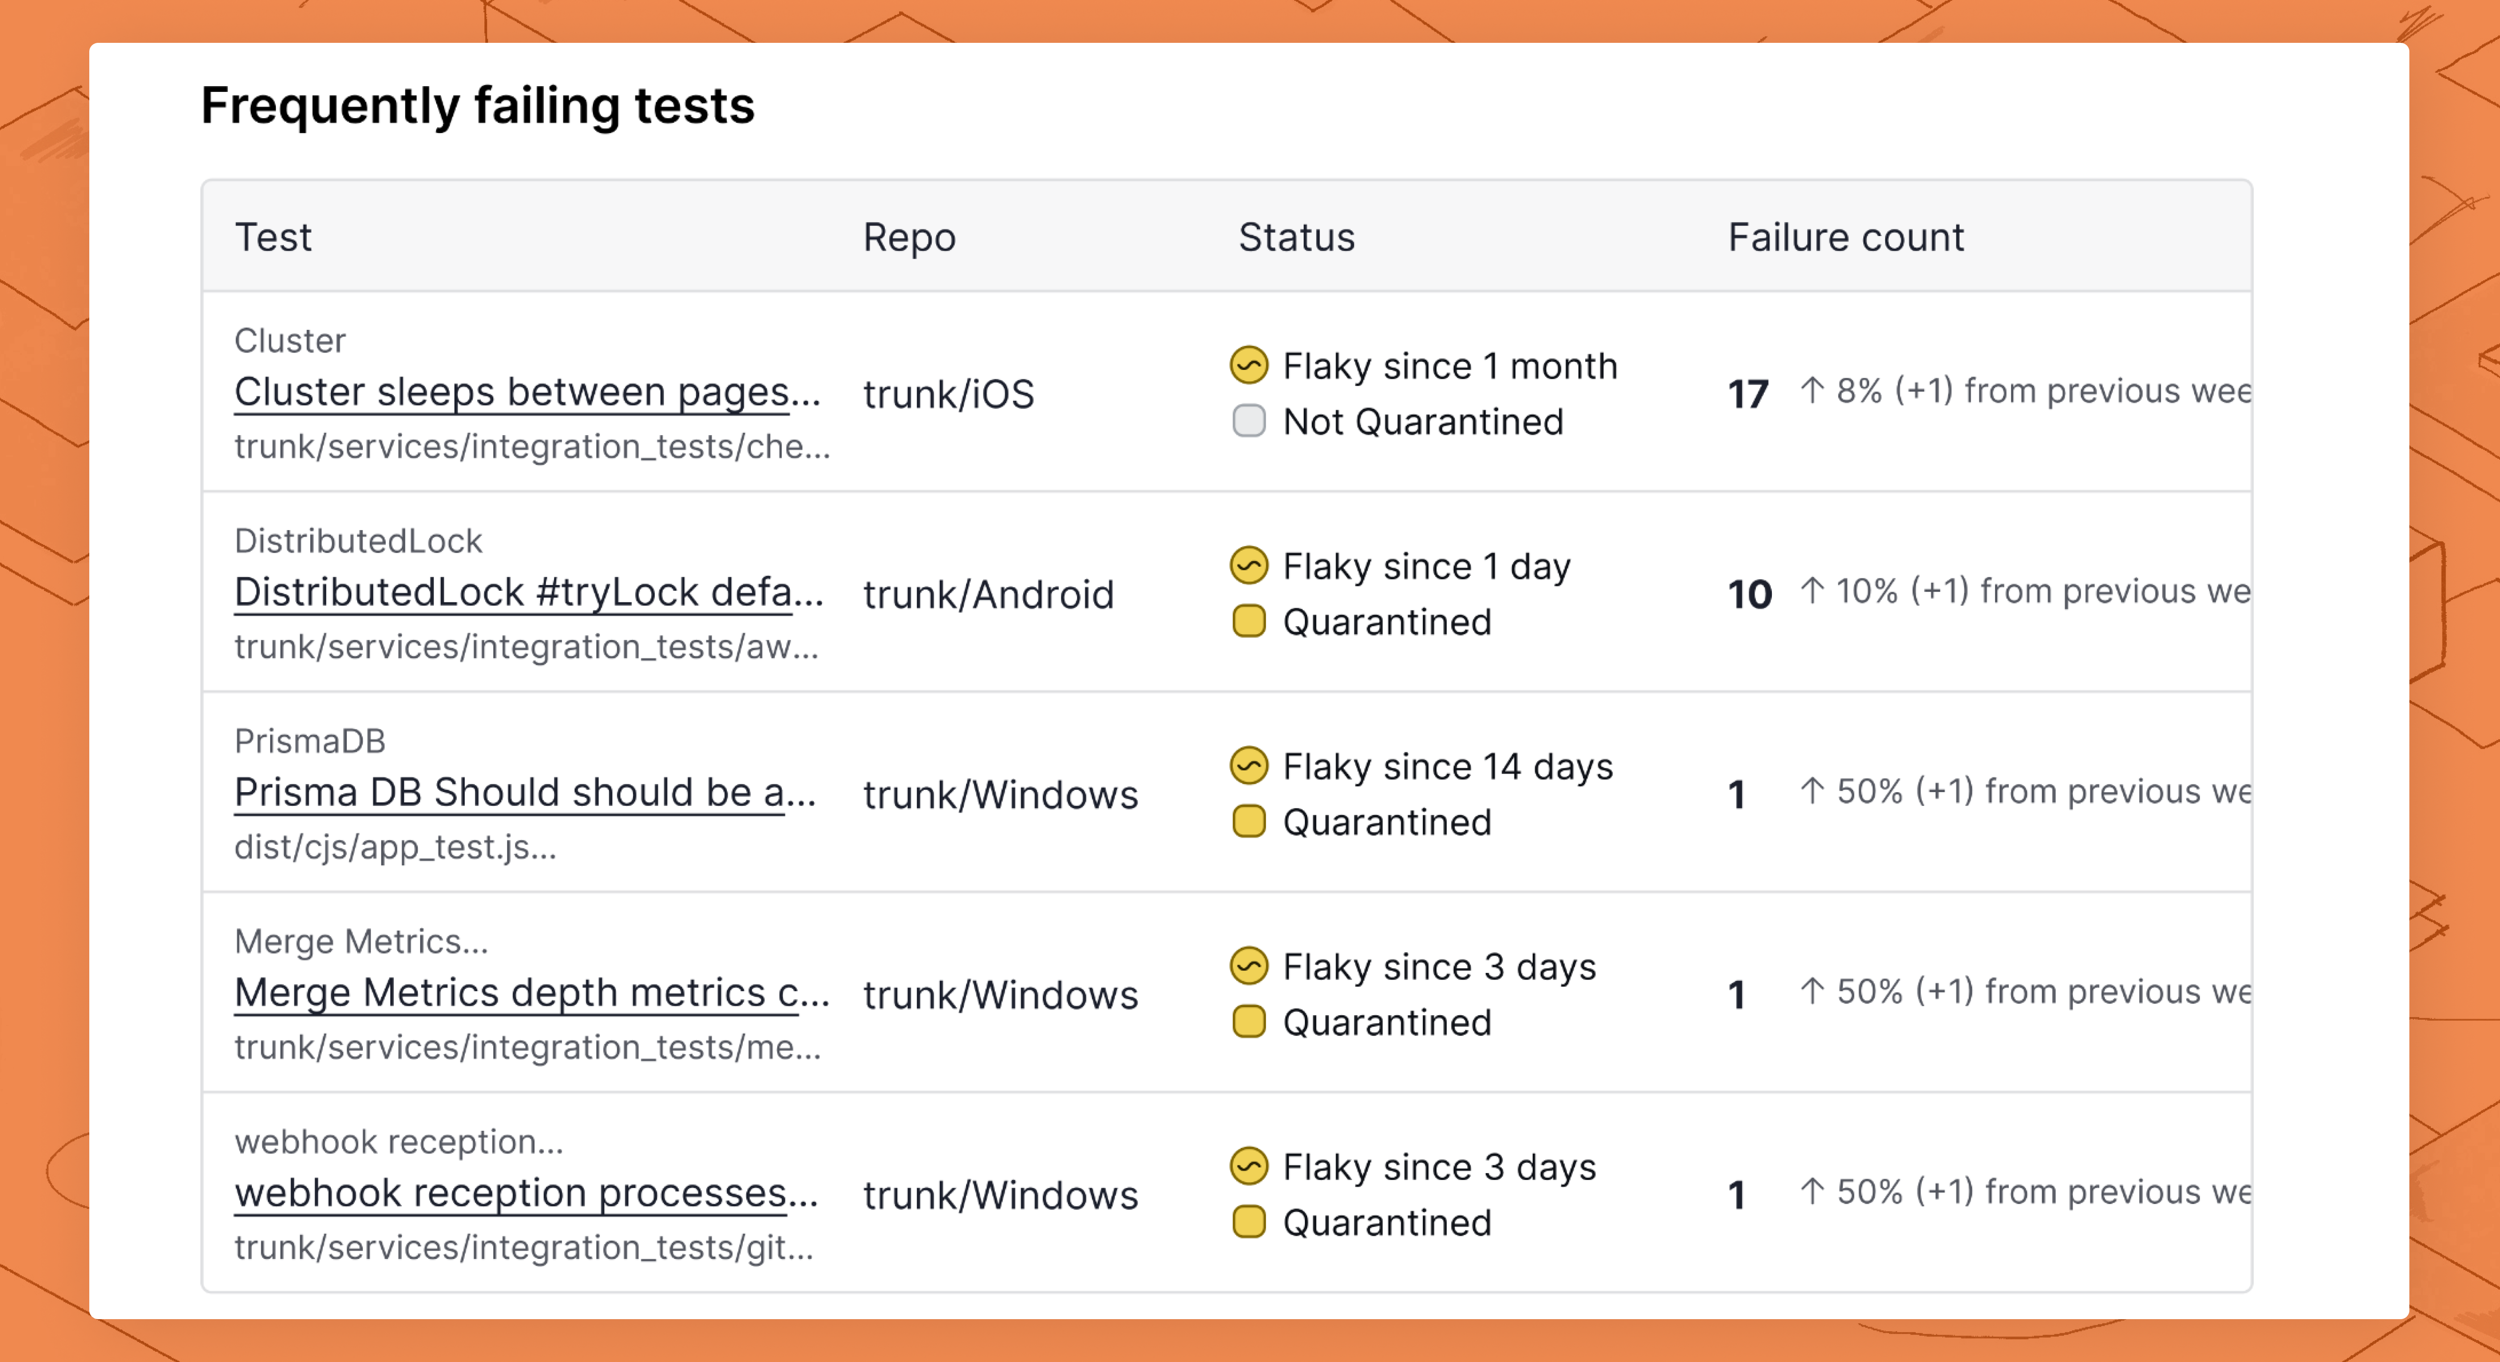Click failure count '1' in the Merge Metrics row
2500x1362 pixels.
(x=1737, y=995)
